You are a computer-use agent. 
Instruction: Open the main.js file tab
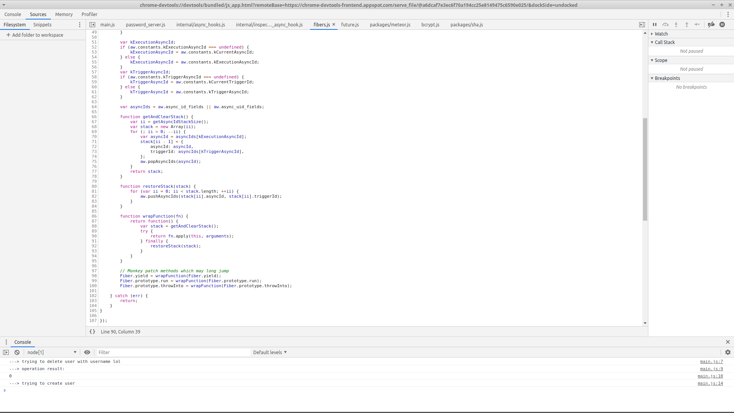pyautogui.click(x=107, y=24)
